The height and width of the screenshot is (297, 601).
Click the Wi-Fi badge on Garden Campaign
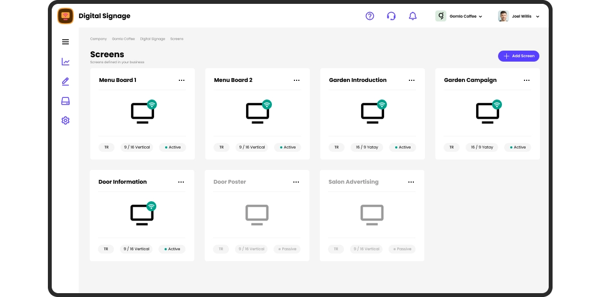tap(497, 105)
